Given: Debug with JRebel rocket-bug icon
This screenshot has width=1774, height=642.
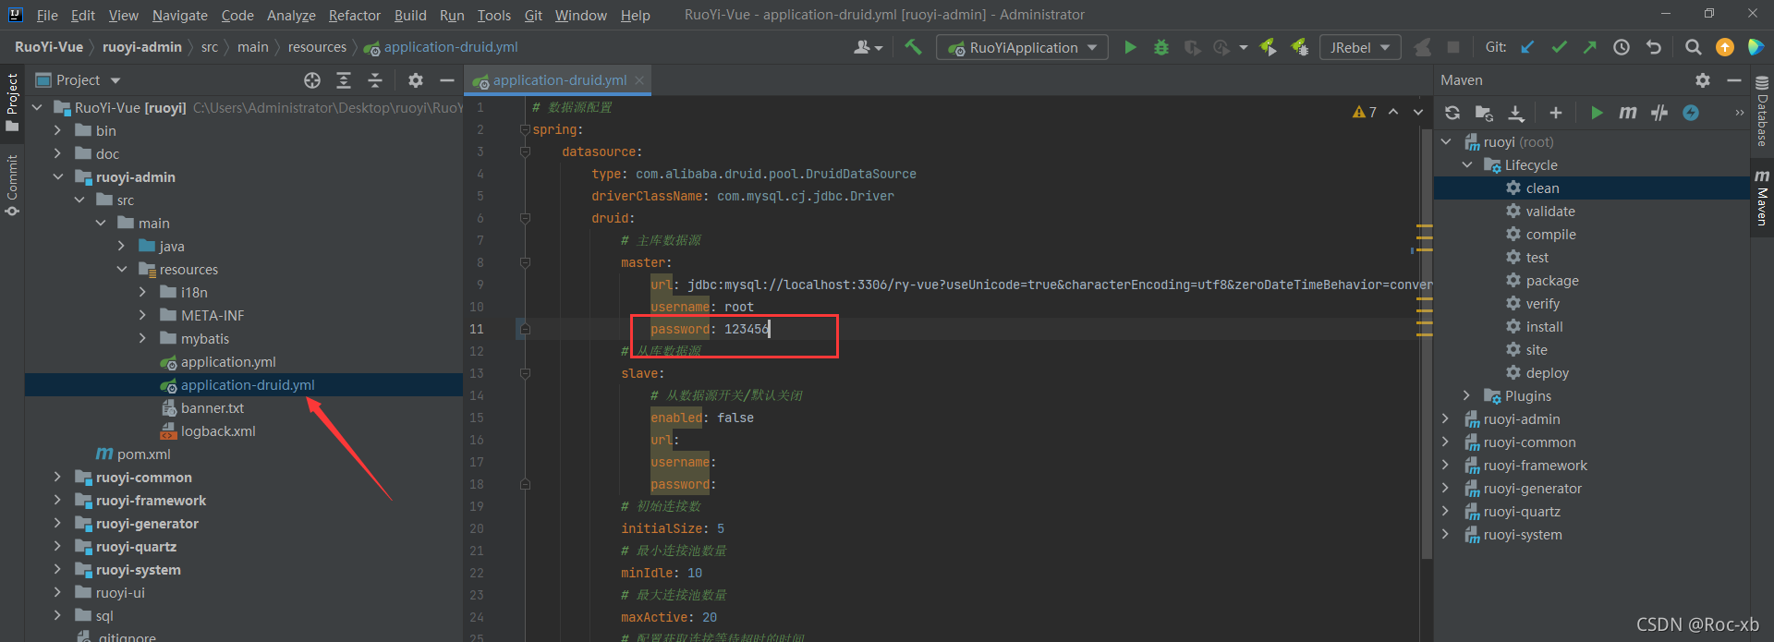Looking at the screenshot, I should tap(1300, 47).
